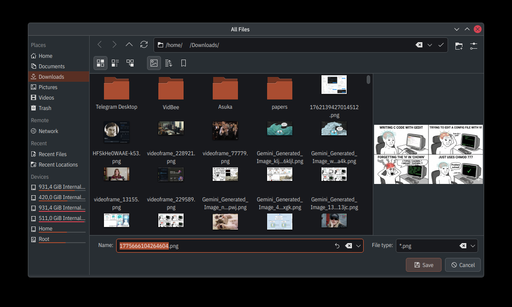Screen dimensions: 512x307
Task: Open Pictures in Places
Action: tap(59, 87)
